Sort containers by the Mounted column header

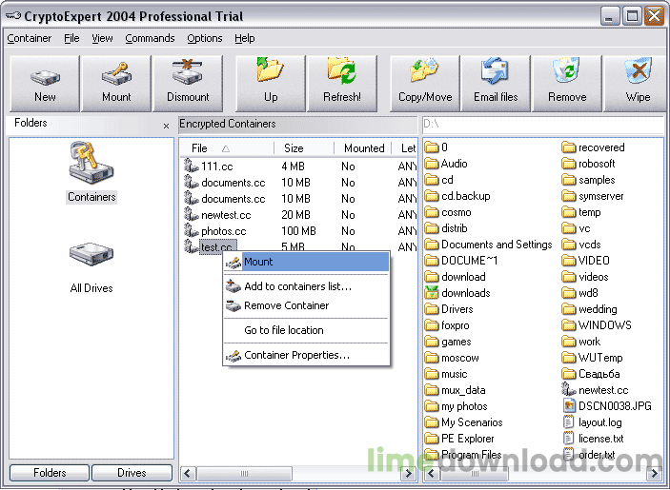362,148
